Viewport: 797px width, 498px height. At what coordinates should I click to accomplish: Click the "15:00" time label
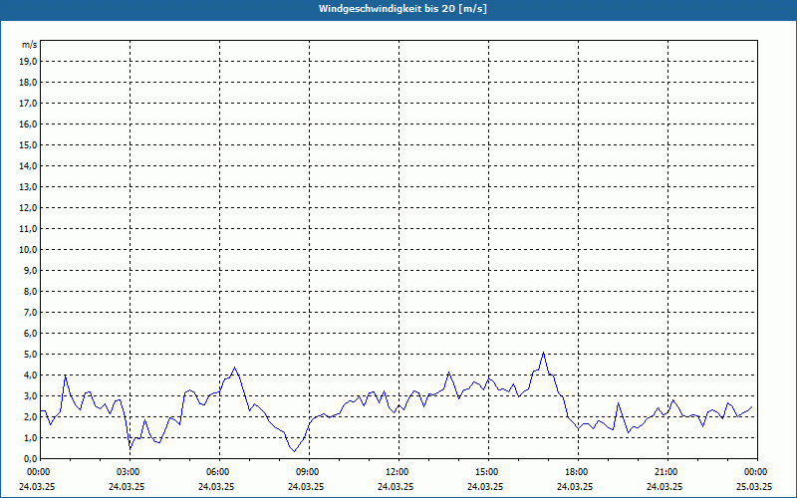pos(488,472)
